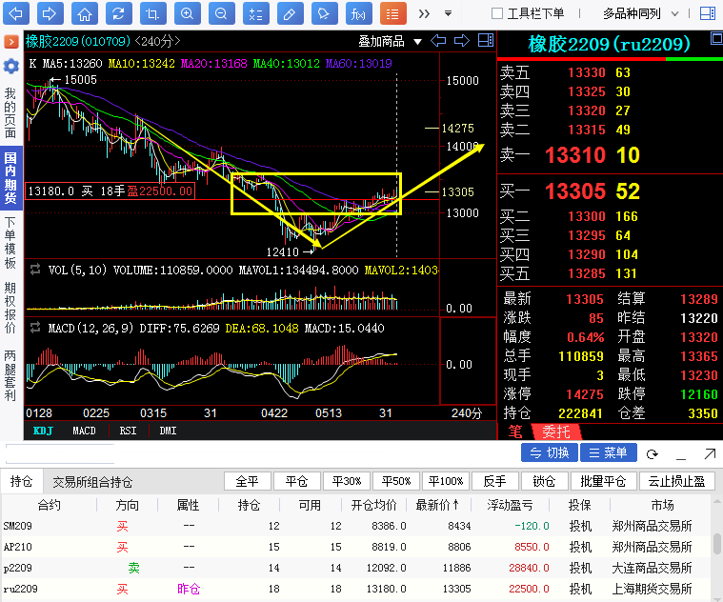Select the ru2209 position row
723x602 pixels.
pos(286,589)
